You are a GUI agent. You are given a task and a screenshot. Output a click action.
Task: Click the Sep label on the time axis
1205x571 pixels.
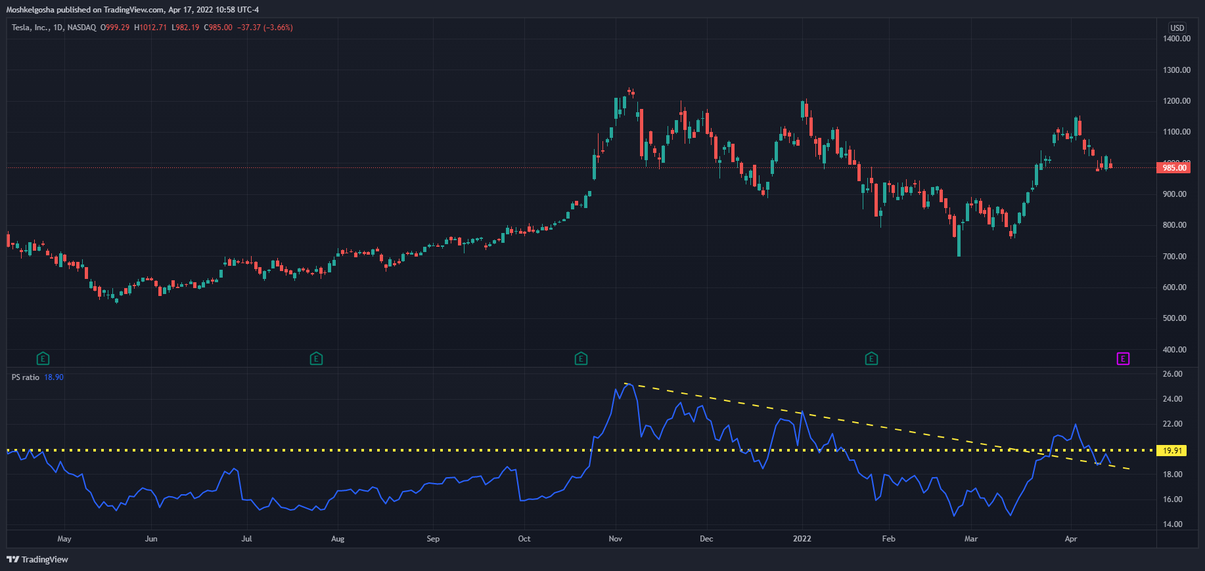433,539
